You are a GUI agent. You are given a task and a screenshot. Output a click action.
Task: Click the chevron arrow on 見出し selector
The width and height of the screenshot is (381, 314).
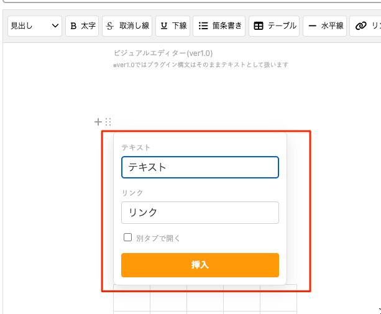click(x=55, y=25)
